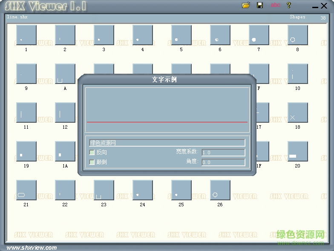This screenshot has width=334, height=251.
Task: Select shape thumbnail 7
Action: pyautogui.click(x=259, y=35)
